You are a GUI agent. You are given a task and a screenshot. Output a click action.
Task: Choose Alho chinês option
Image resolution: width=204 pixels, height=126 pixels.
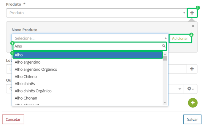25,84
